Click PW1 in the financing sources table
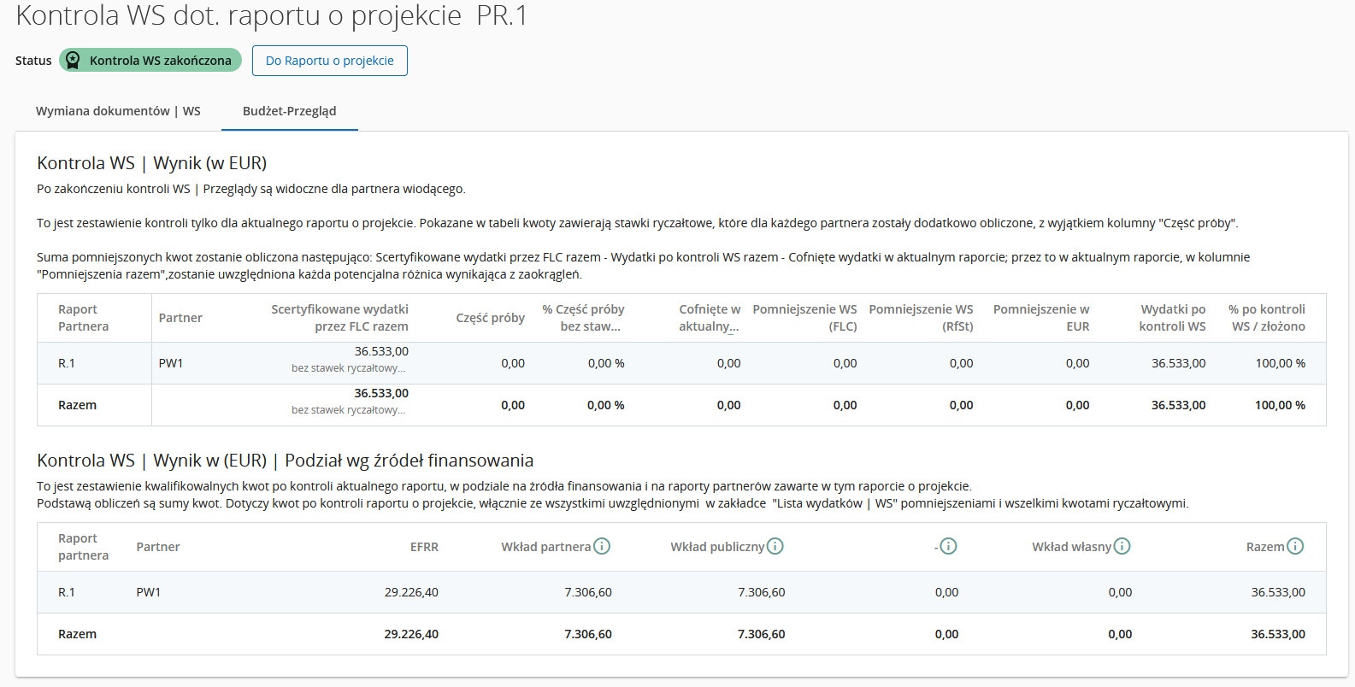The height and width of the screenshot is (687, 1355). 149,592
